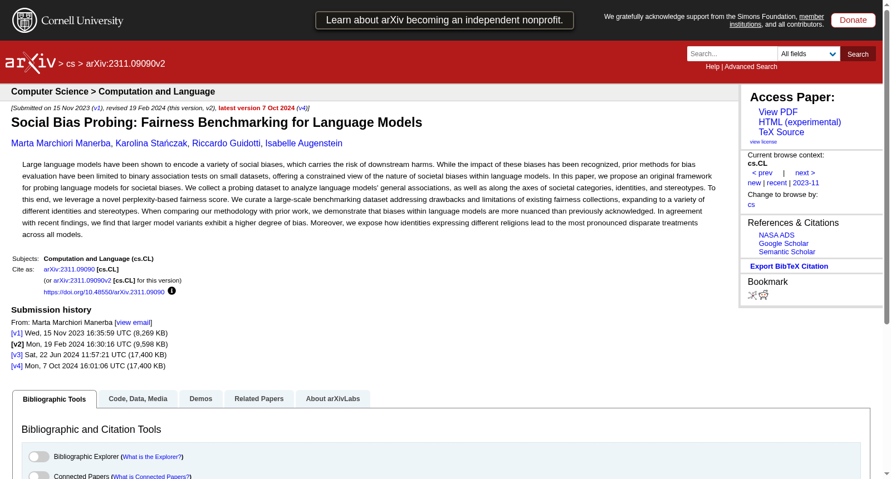The image size is (891, 479).
Task: Open the arXiv independent nonprofit banner
Action: [444, 20]
